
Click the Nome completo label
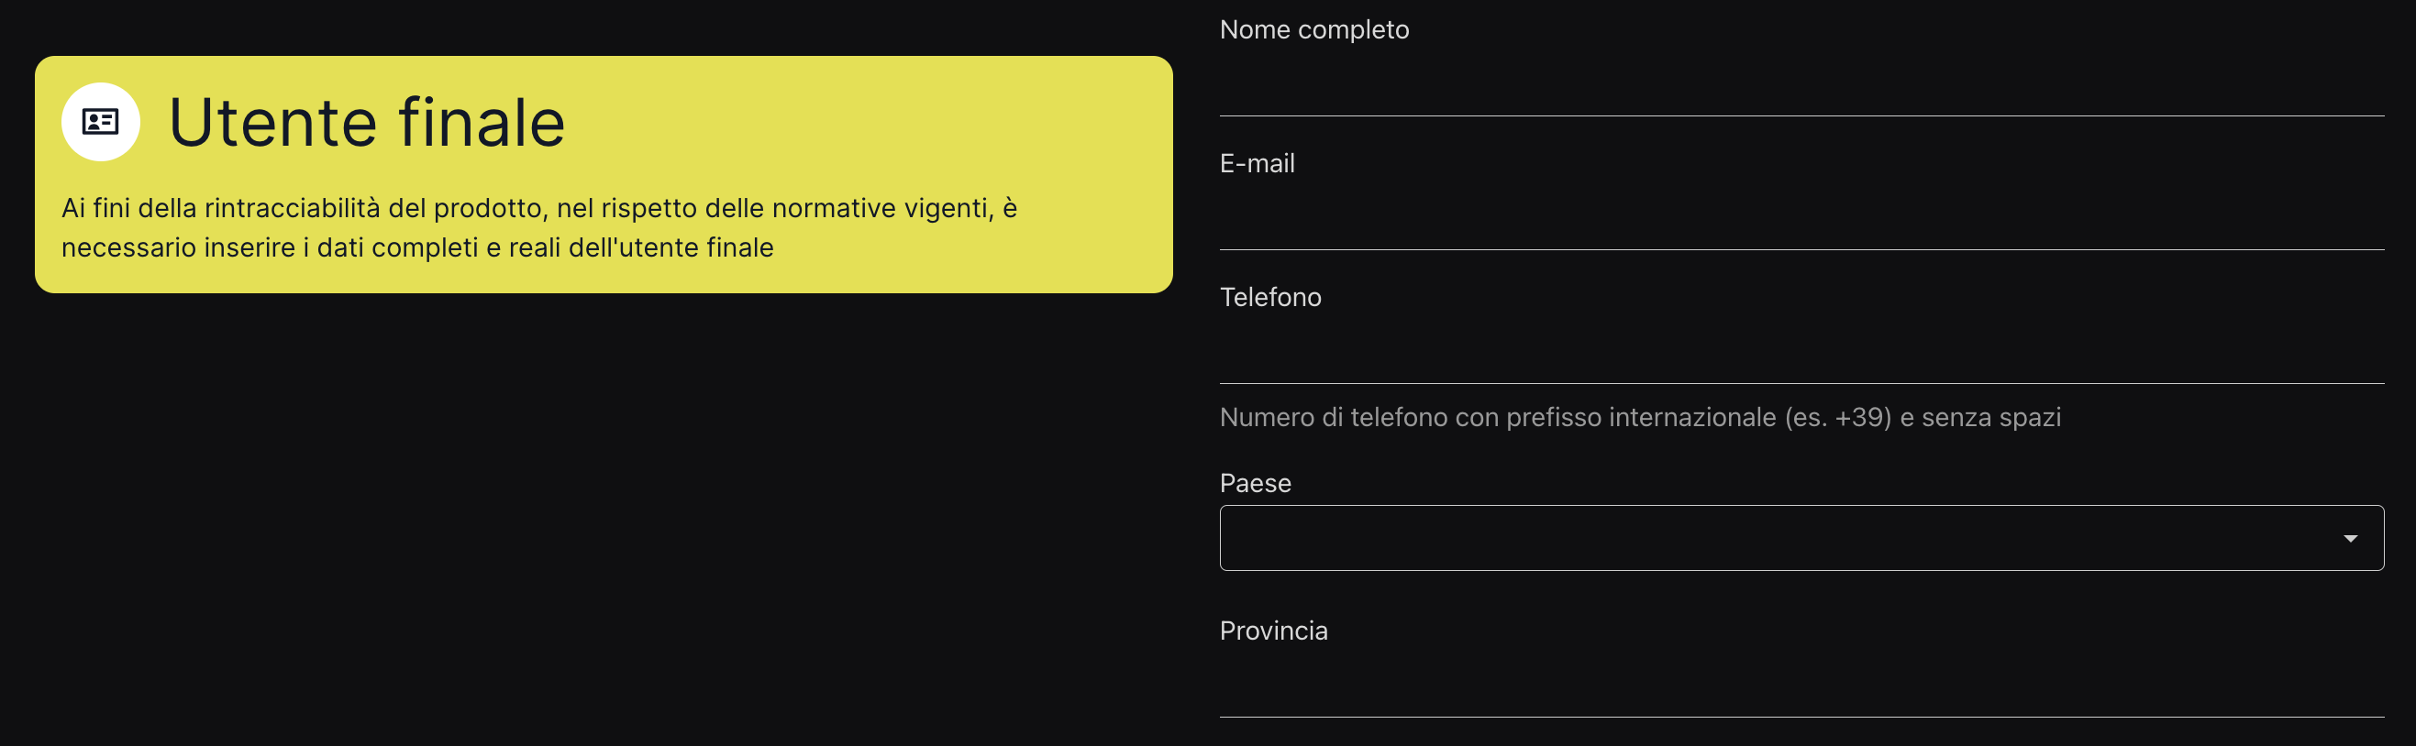click(x=1313, y=30)
